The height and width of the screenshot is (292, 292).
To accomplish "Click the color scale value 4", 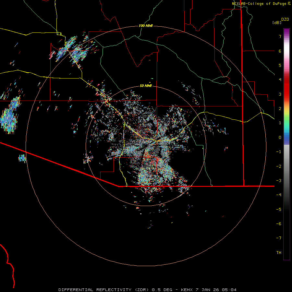I will (280, 80).
